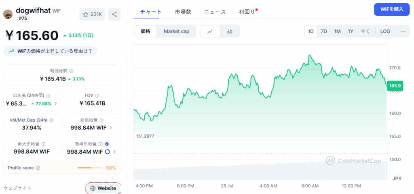
Task: Click the #75 rank badge
Action: (23, 19)
